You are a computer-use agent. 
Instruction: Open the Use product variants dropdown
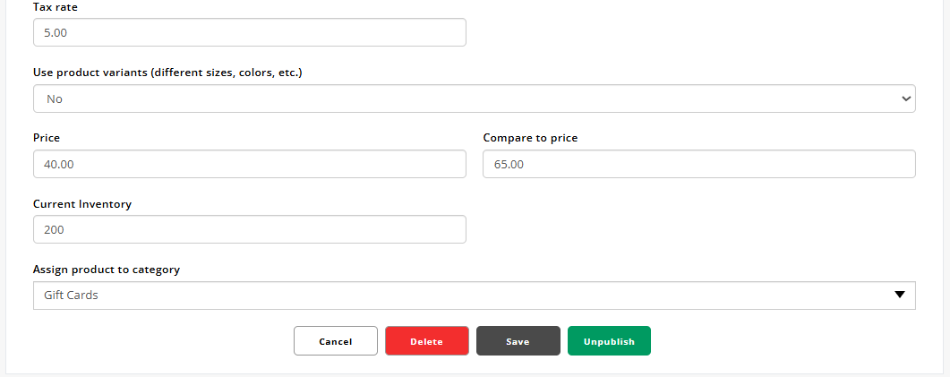click(x=474, y=99)
